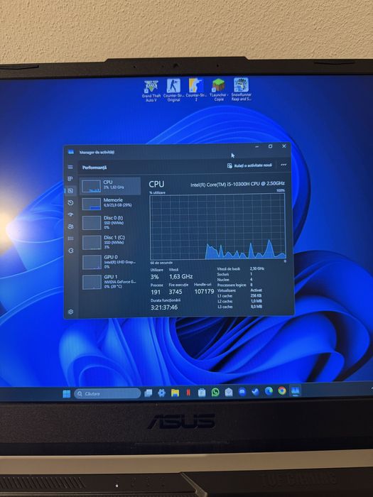Click the '107179' handles value
The height and width of the screenshot is (497, 373).
[204, 291]
